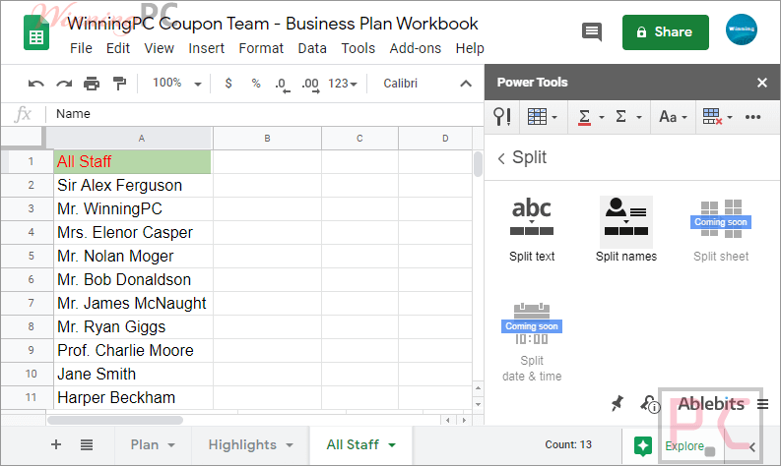Open the Plan sheet tab dropdown arrow
The width and height of the screenshot is (781, 466).
[x=171, y=445]
